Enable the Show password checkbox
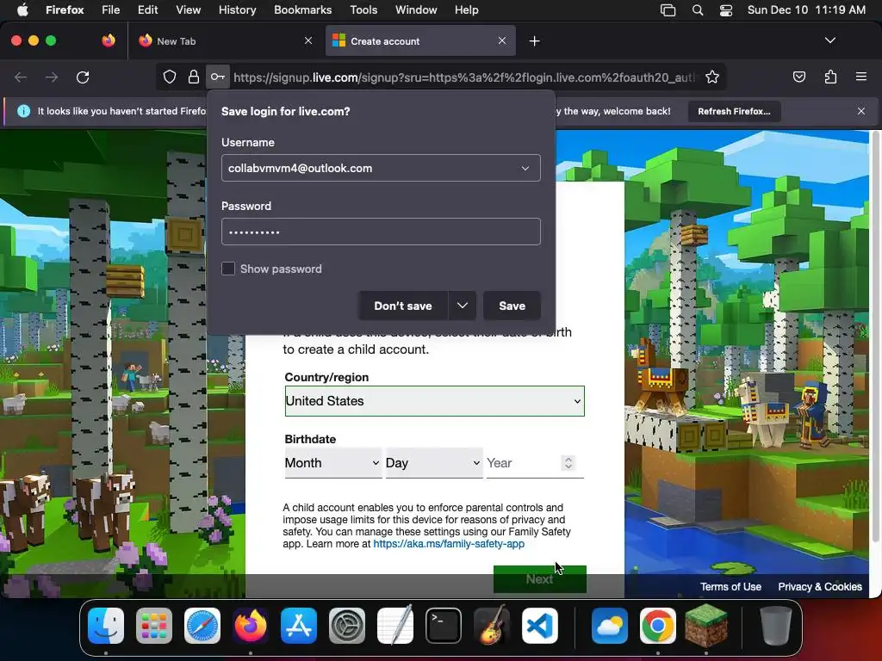Viewport: 882px width, 661px height. pyautogui.click(x=227, y=269)
